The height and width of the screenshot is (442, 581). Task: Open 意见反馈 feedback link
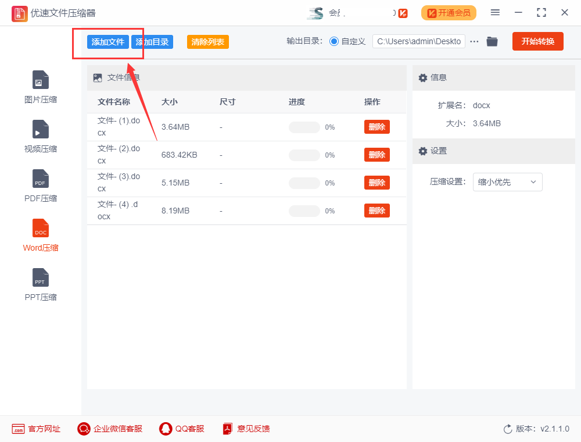click(246, 429)
